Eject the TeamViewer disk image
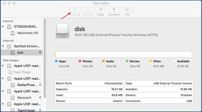202x112 pixels. pyautogui.click(x=40, y=110)
